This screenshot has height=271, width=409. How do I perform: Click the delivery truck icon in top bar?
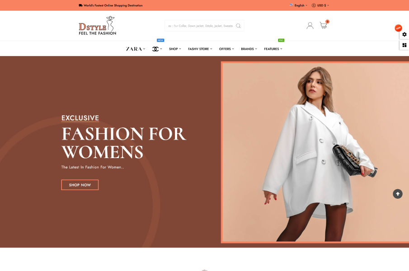pos(80,5)
